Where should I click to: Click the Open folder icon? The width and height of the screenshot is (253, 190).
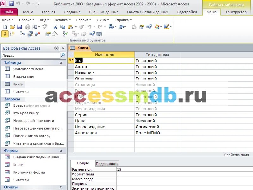(12, 27)
